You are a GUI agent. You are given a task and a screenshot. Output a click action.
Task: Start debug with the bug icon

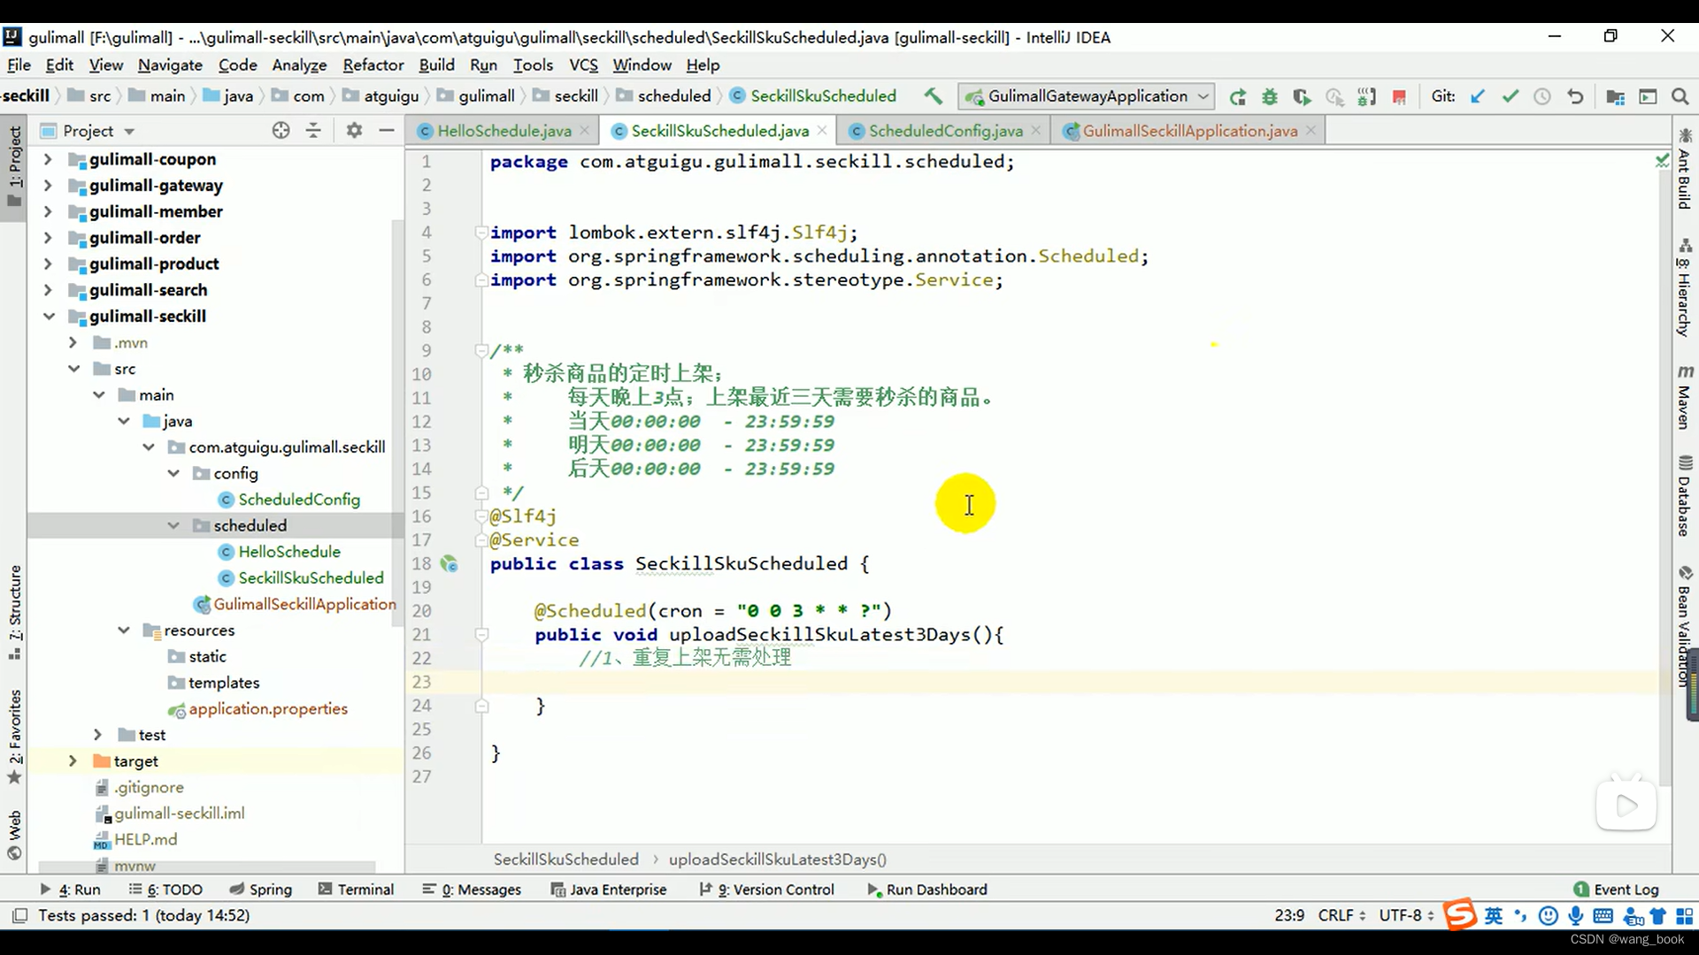[x=1270, y=96]
